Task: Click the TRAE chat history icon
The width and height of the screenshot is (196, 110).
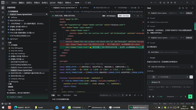Action: tap(183, 8)
